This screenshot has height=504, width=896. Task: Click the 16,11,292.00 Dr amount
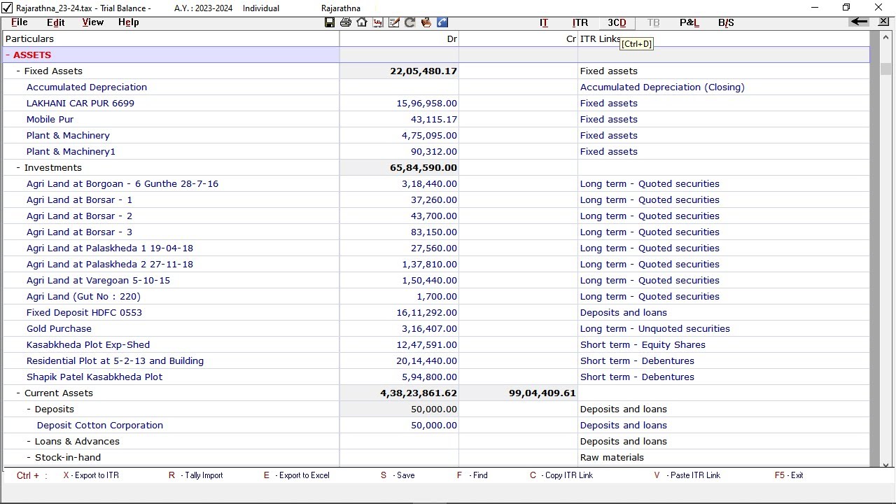(x=427, y=312)
